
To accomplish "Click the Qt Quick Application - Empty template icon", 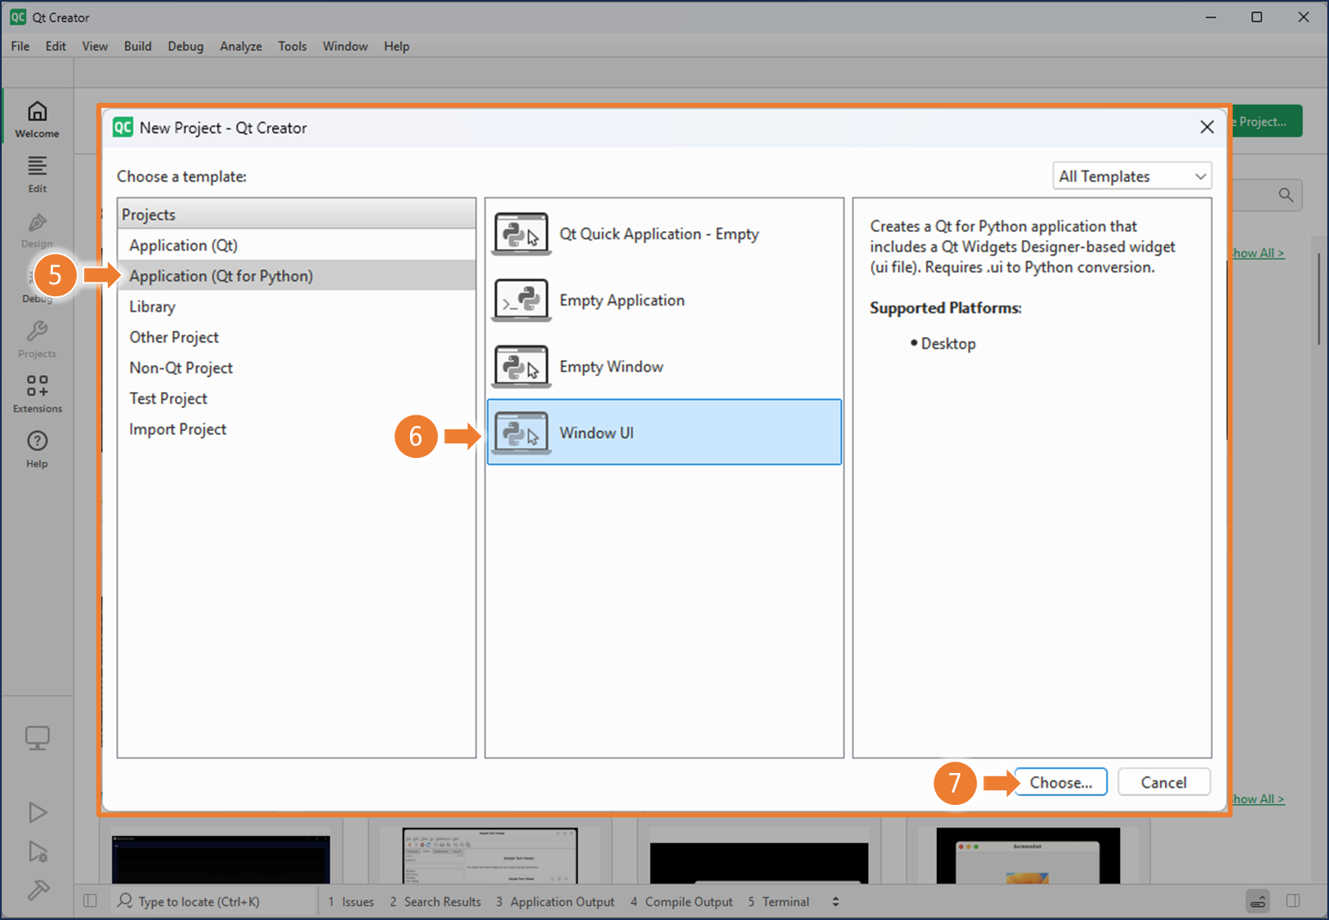I will pos(521,234).
